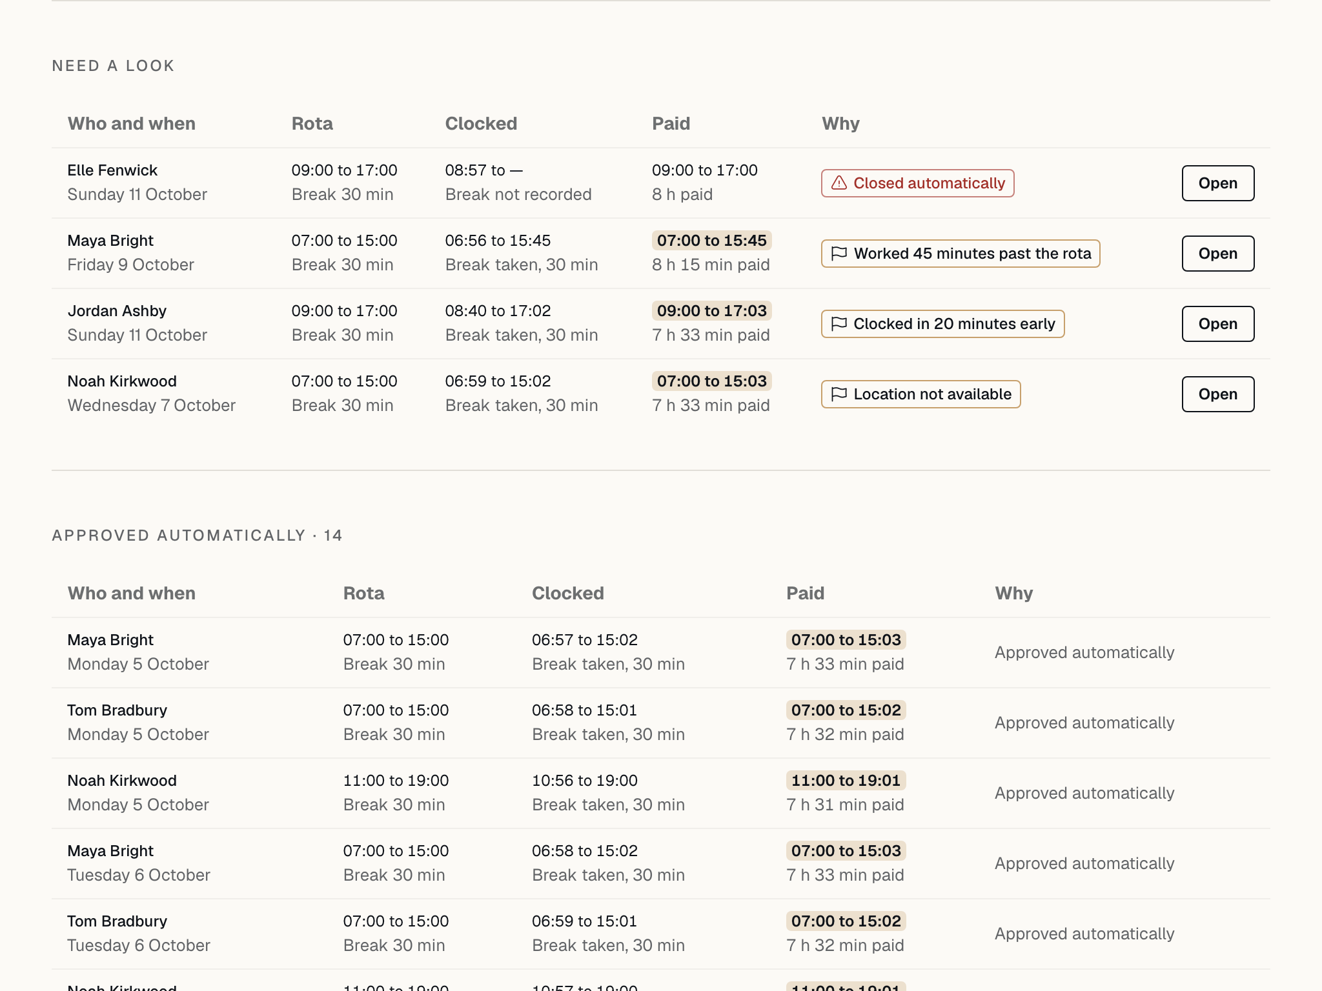Click the Friday 9 October date
The width and height of the screenshot is (1322, 991).
click(x=130, y=265)
